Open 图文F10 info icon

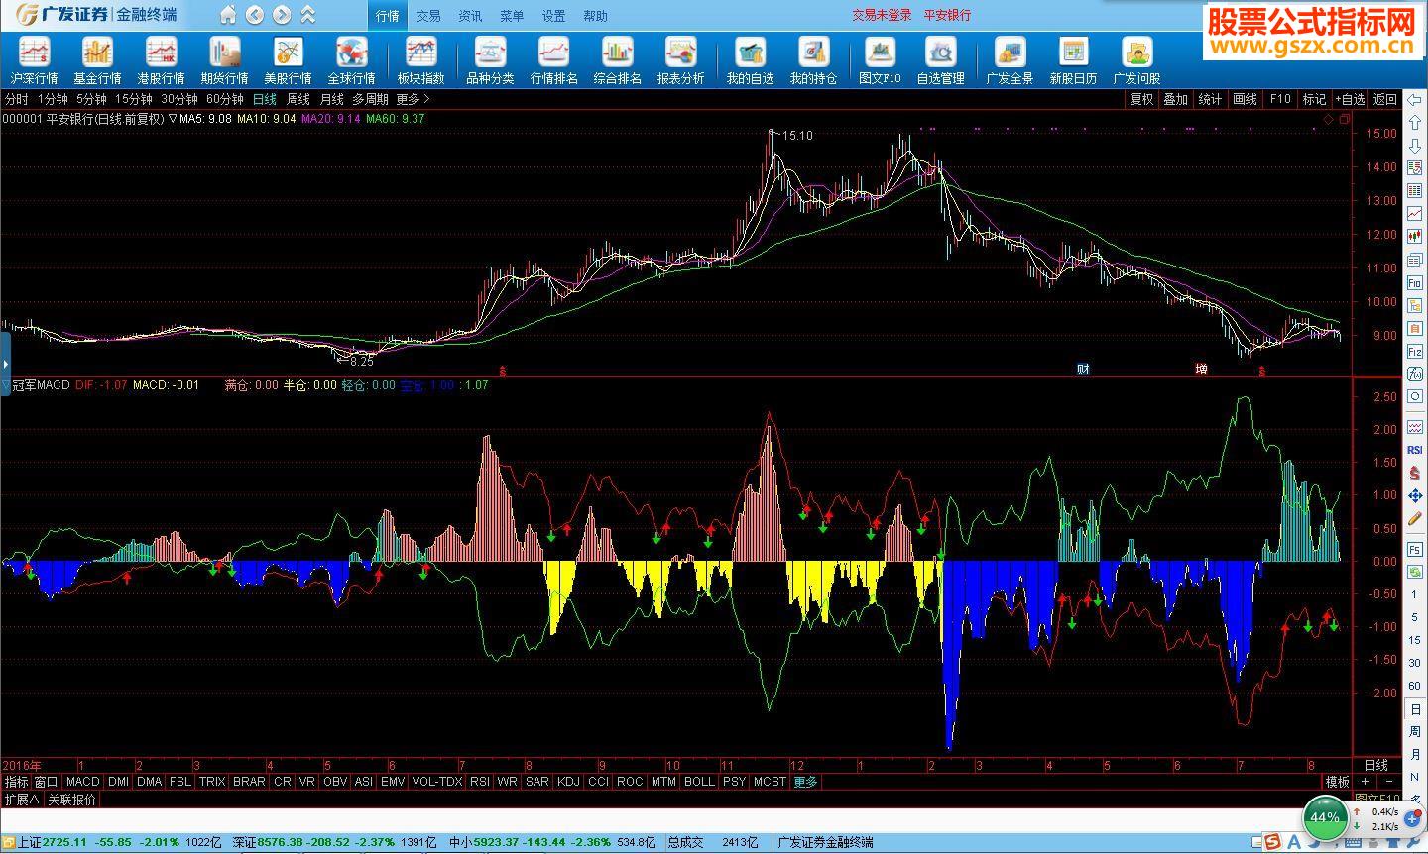880,60
